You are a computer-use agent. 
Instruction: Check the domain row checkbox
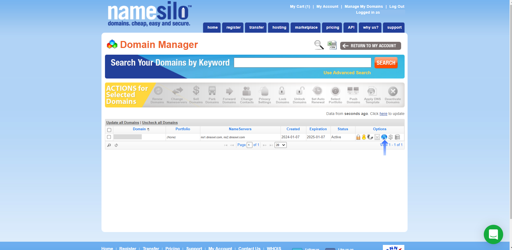pyautogui.click(x=109, y=137)
